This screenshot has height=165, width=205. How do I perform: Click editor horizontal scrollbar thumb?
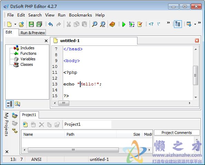[x=64, y=103]
